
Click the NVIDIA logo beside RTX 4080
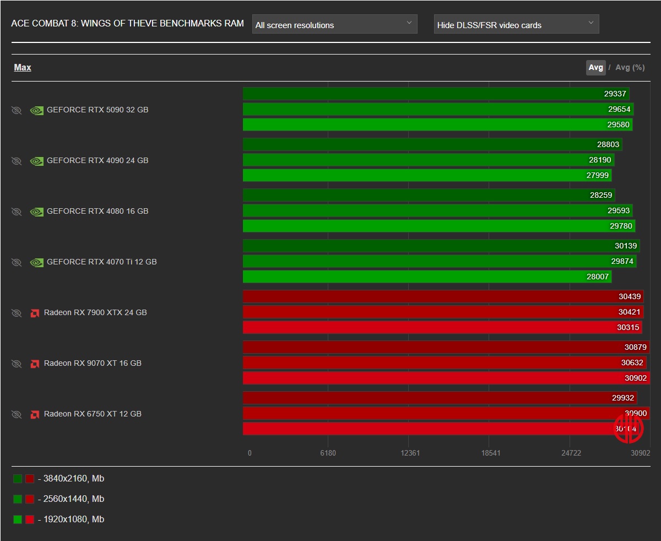pyautogui.click(x=36, y=212)
